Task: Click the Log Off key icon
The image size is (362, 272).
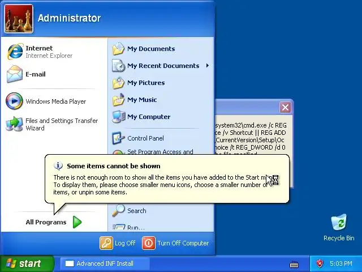Action: coord(106,243)
